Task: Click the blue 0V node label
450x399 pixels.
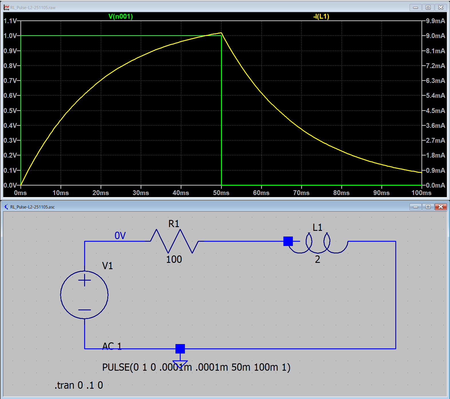Action: (x=120, y=236)
